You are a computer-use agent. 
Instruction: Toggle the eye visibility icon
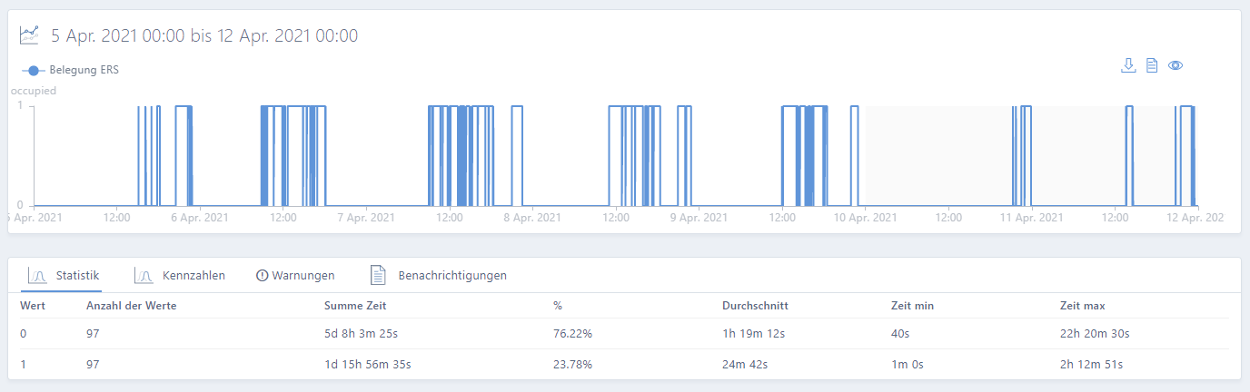(x=1176, y=65)
